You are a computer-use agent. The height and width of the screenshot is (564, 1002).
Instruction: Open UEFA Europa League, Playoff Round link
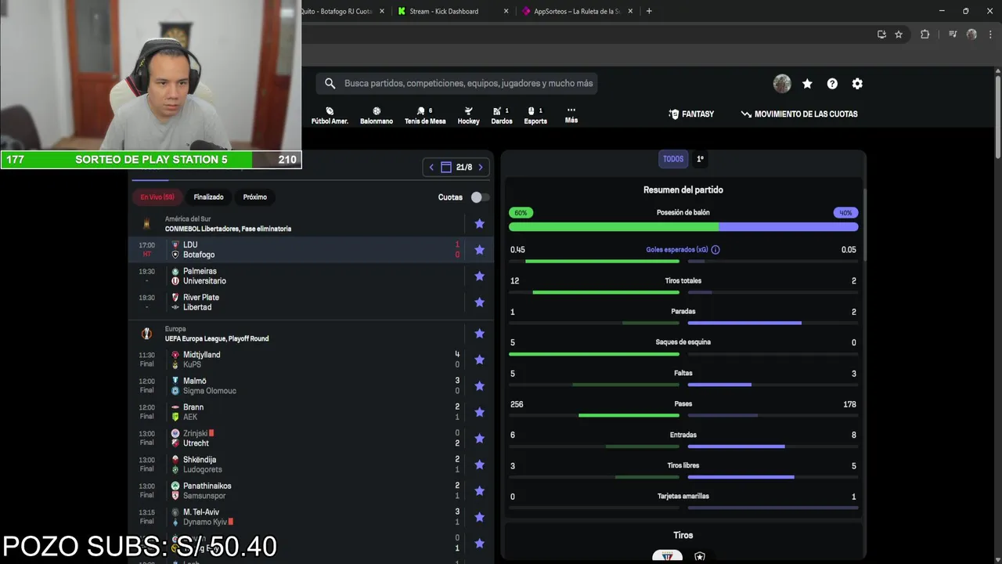tap(217, 338)
